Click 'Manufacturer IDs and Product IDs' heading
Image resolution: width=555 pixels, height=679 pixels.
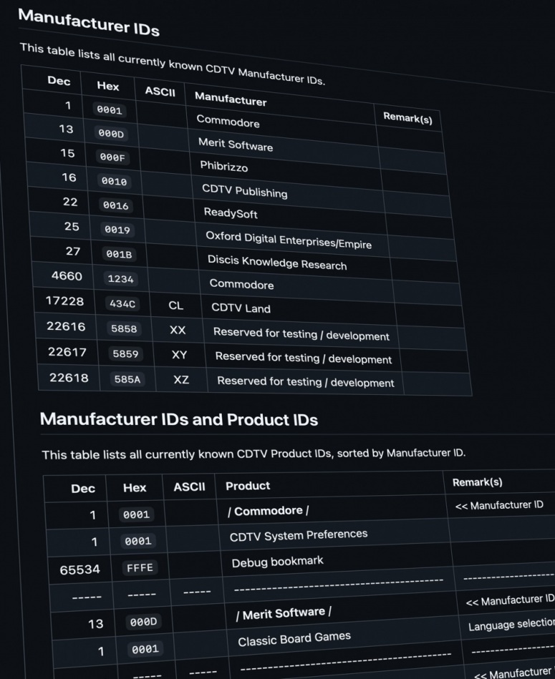[179, 419]
